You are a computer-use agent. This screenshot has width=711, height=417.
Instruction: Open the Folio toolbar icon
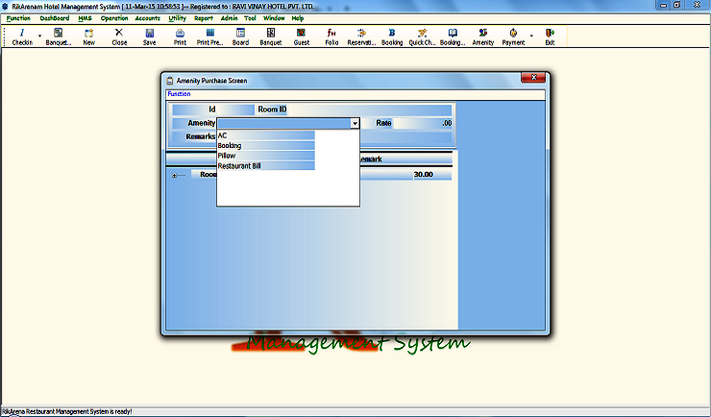pyautogui.click(x=331, y=37)
